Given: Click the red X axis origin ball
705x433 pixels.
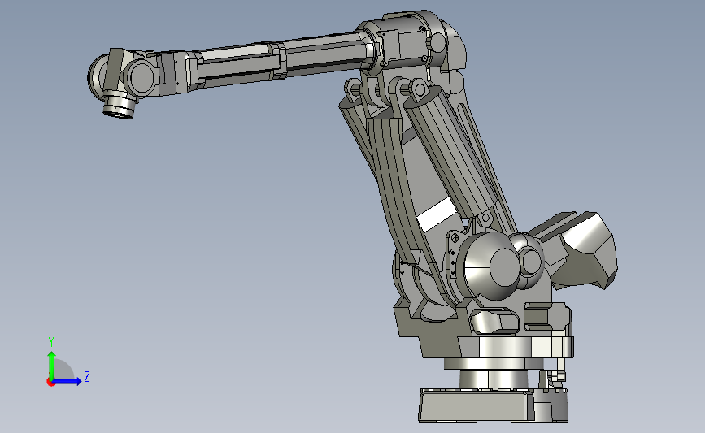Looking at the screenshot, I should [x=50, y=383].
